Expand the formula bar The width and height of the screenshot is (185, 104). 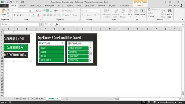click(x=183, y=24)
